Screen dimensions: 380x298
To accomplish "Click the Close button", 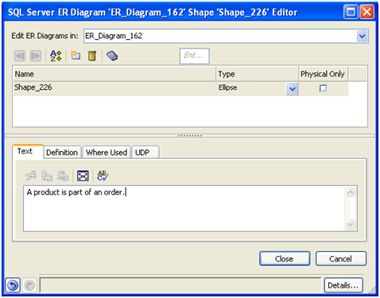I will (x=285, y=258).
